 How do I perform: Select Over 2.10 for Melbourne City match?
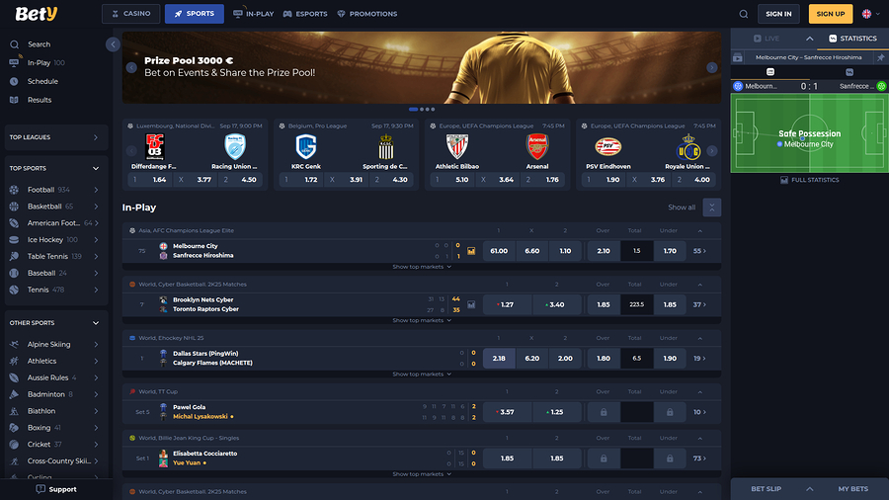604,251
